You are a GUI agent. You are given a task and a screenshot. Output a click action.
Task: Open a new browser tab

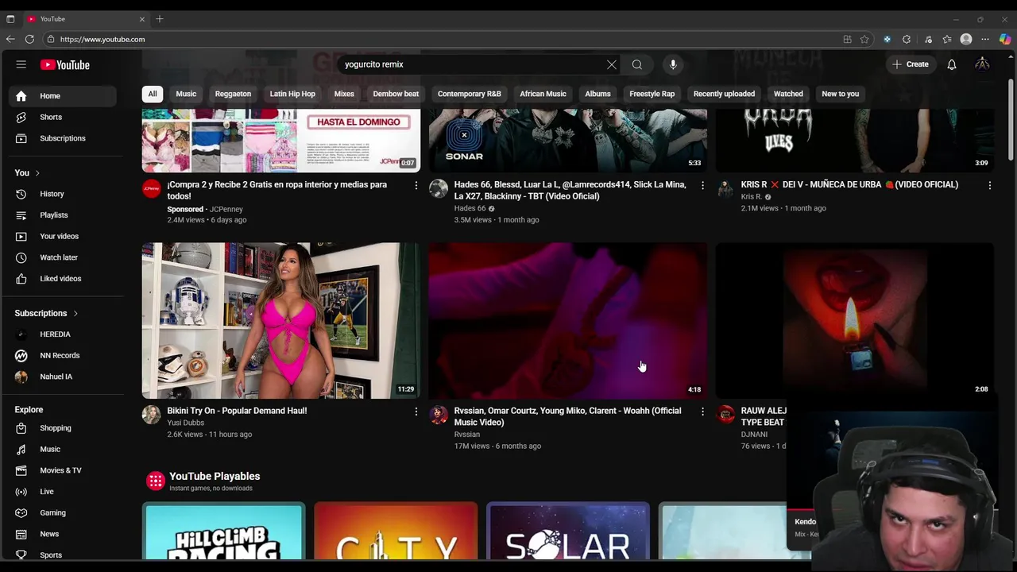[160, 18]
